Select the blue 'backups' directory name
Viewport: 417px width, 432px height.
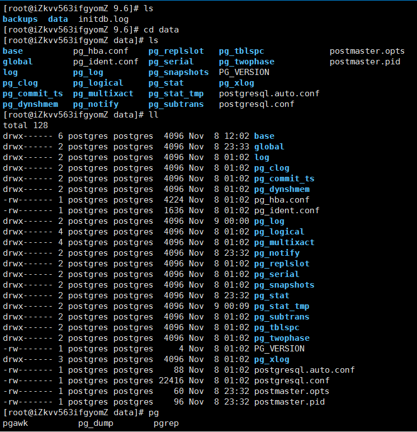pyautogui.click(x=20, y=19)
